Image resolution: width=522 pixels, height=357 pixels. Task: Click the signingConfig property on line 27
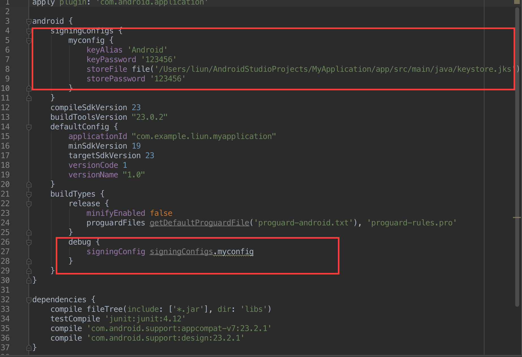(116, 252)
